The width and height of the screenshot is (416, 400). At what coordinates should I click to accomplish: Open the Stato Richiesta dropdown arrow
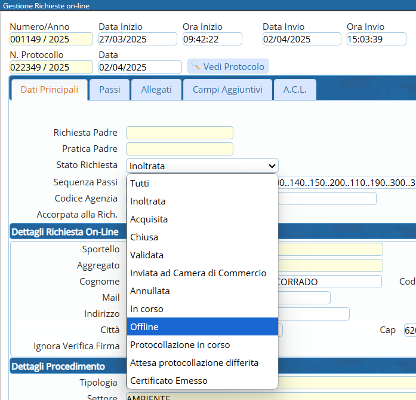(x=272, y=166)
